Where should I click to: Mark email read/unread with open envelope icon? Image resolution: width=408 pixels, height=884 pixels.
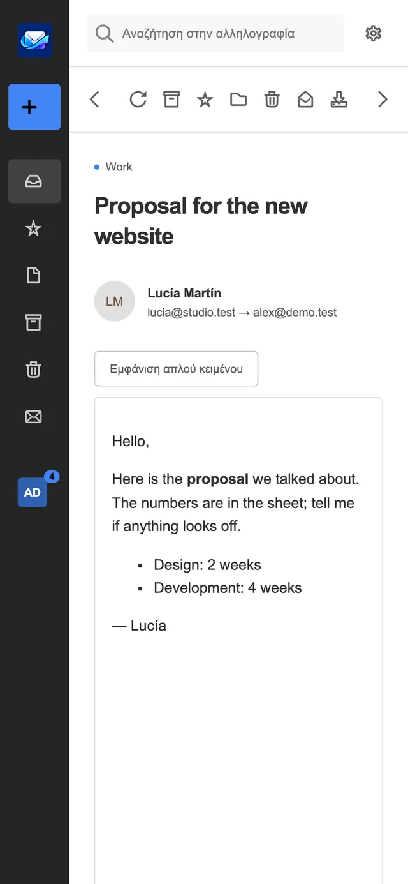pos(305,100)
